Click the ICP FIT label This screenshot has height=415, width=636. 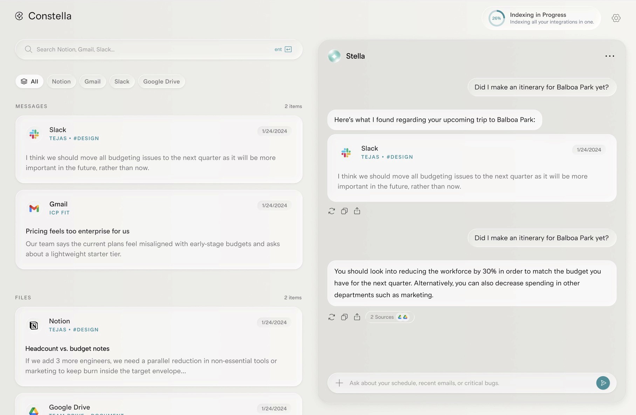pyautogui.click(x=60, y=213)
